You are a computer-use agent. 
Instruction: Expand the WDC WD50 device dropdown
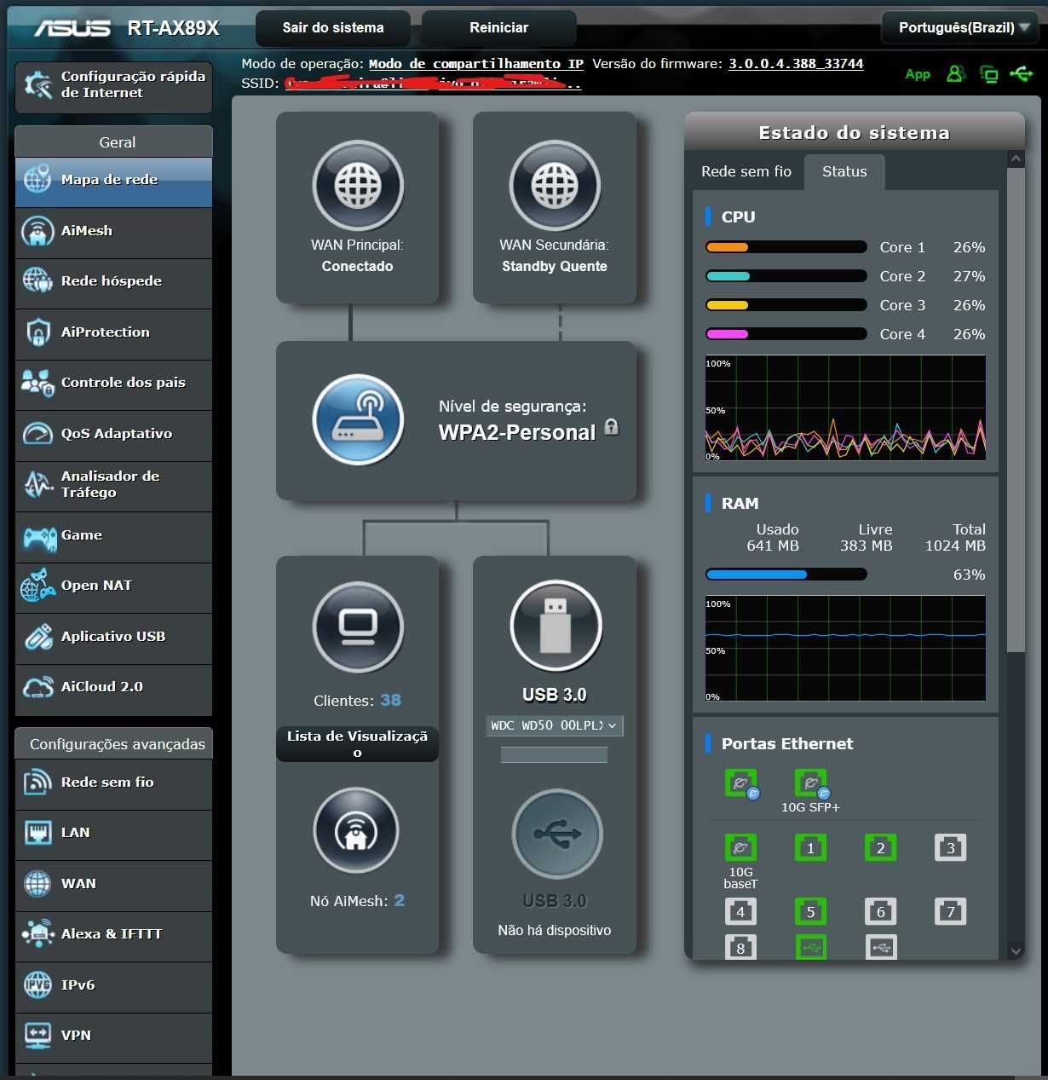click(x=555, y=725)
